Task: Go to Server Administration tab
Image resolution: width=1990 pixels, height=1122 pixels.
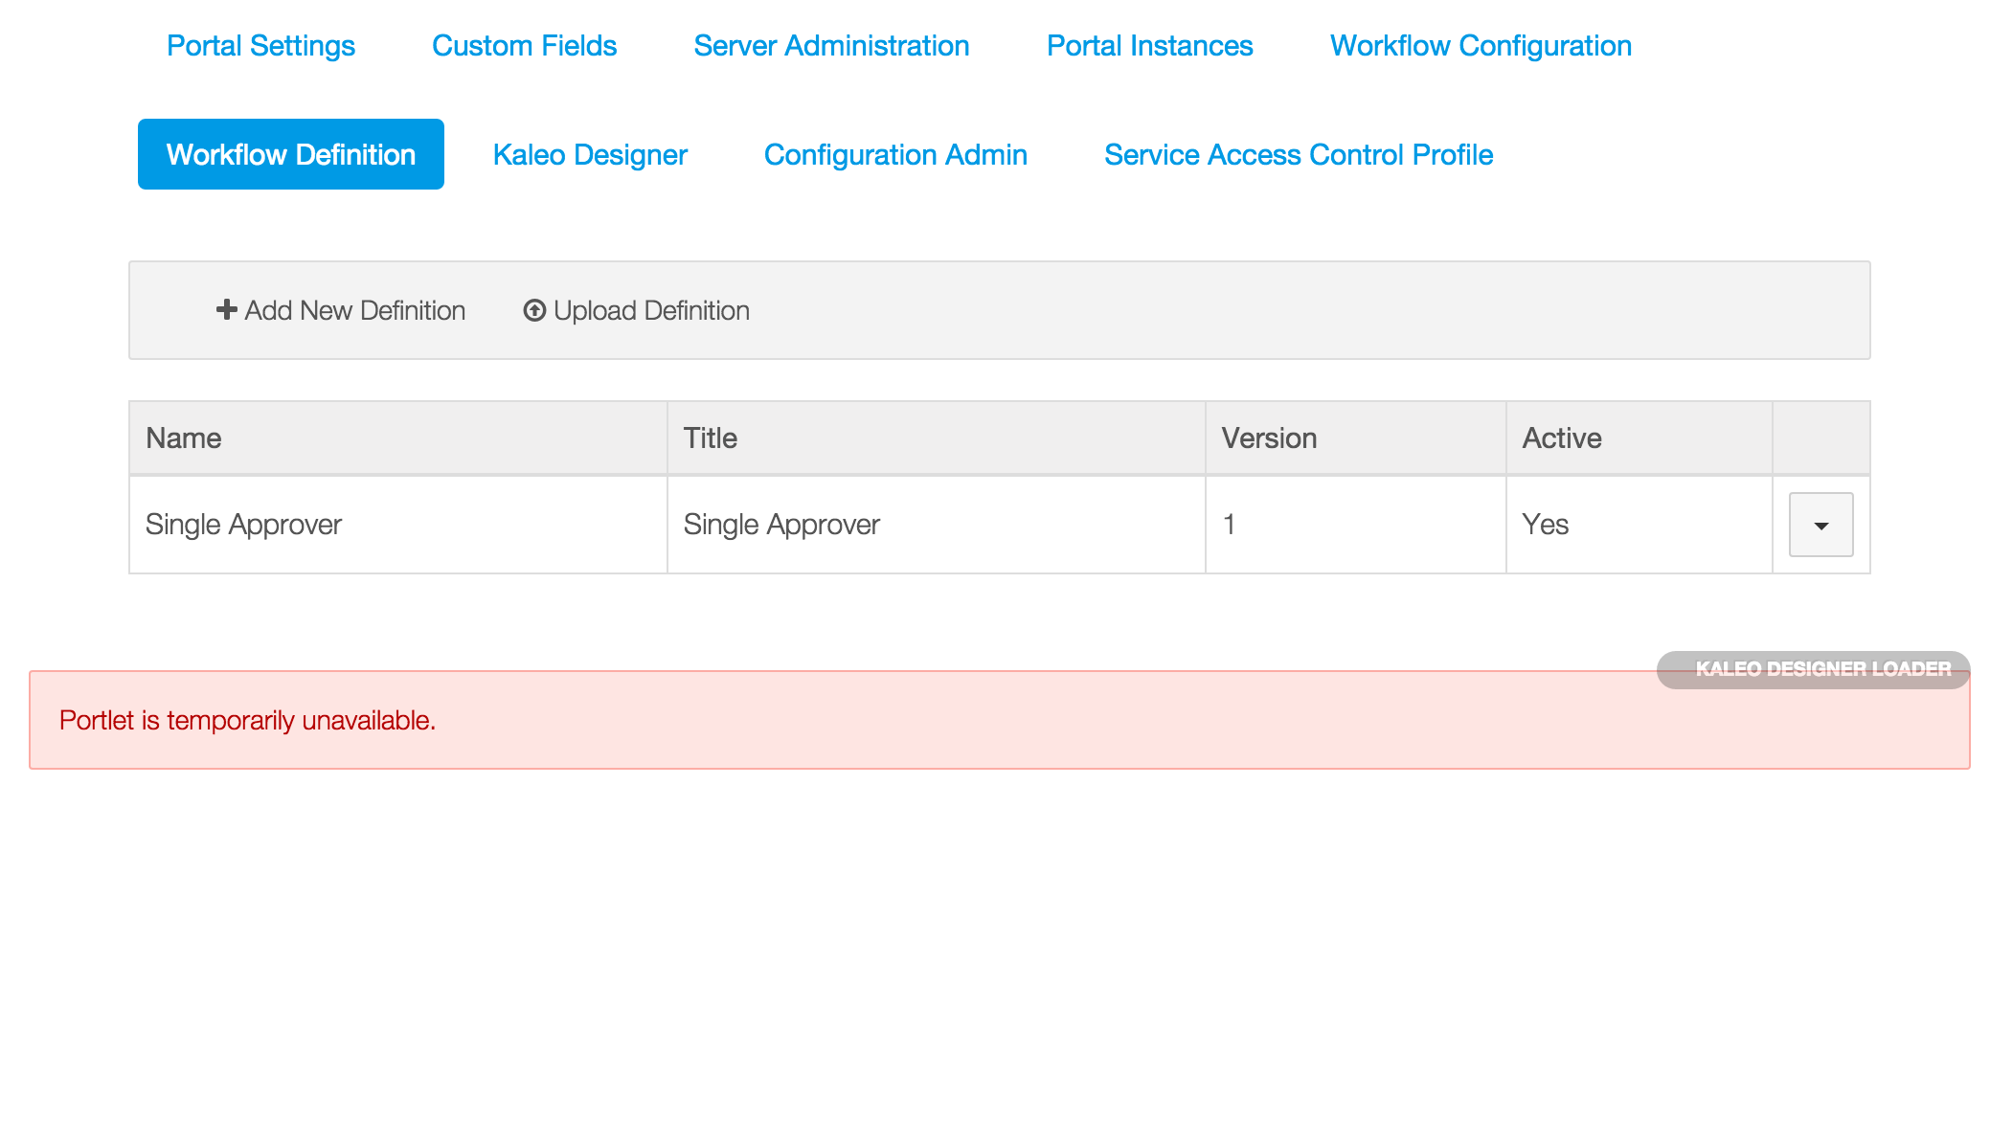Action: click(831, 46)
